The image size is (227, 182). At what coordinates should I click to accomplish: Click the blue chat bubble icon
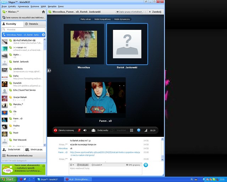(x=139, y=130)
